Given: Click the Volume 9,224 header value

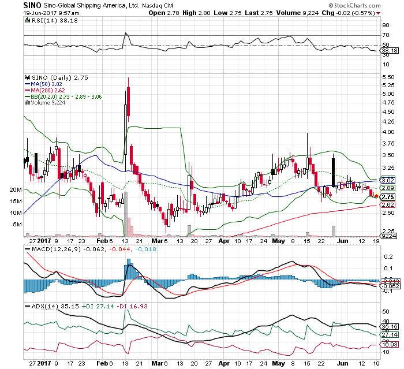Looking at the screenshot, I should (297, 13).
